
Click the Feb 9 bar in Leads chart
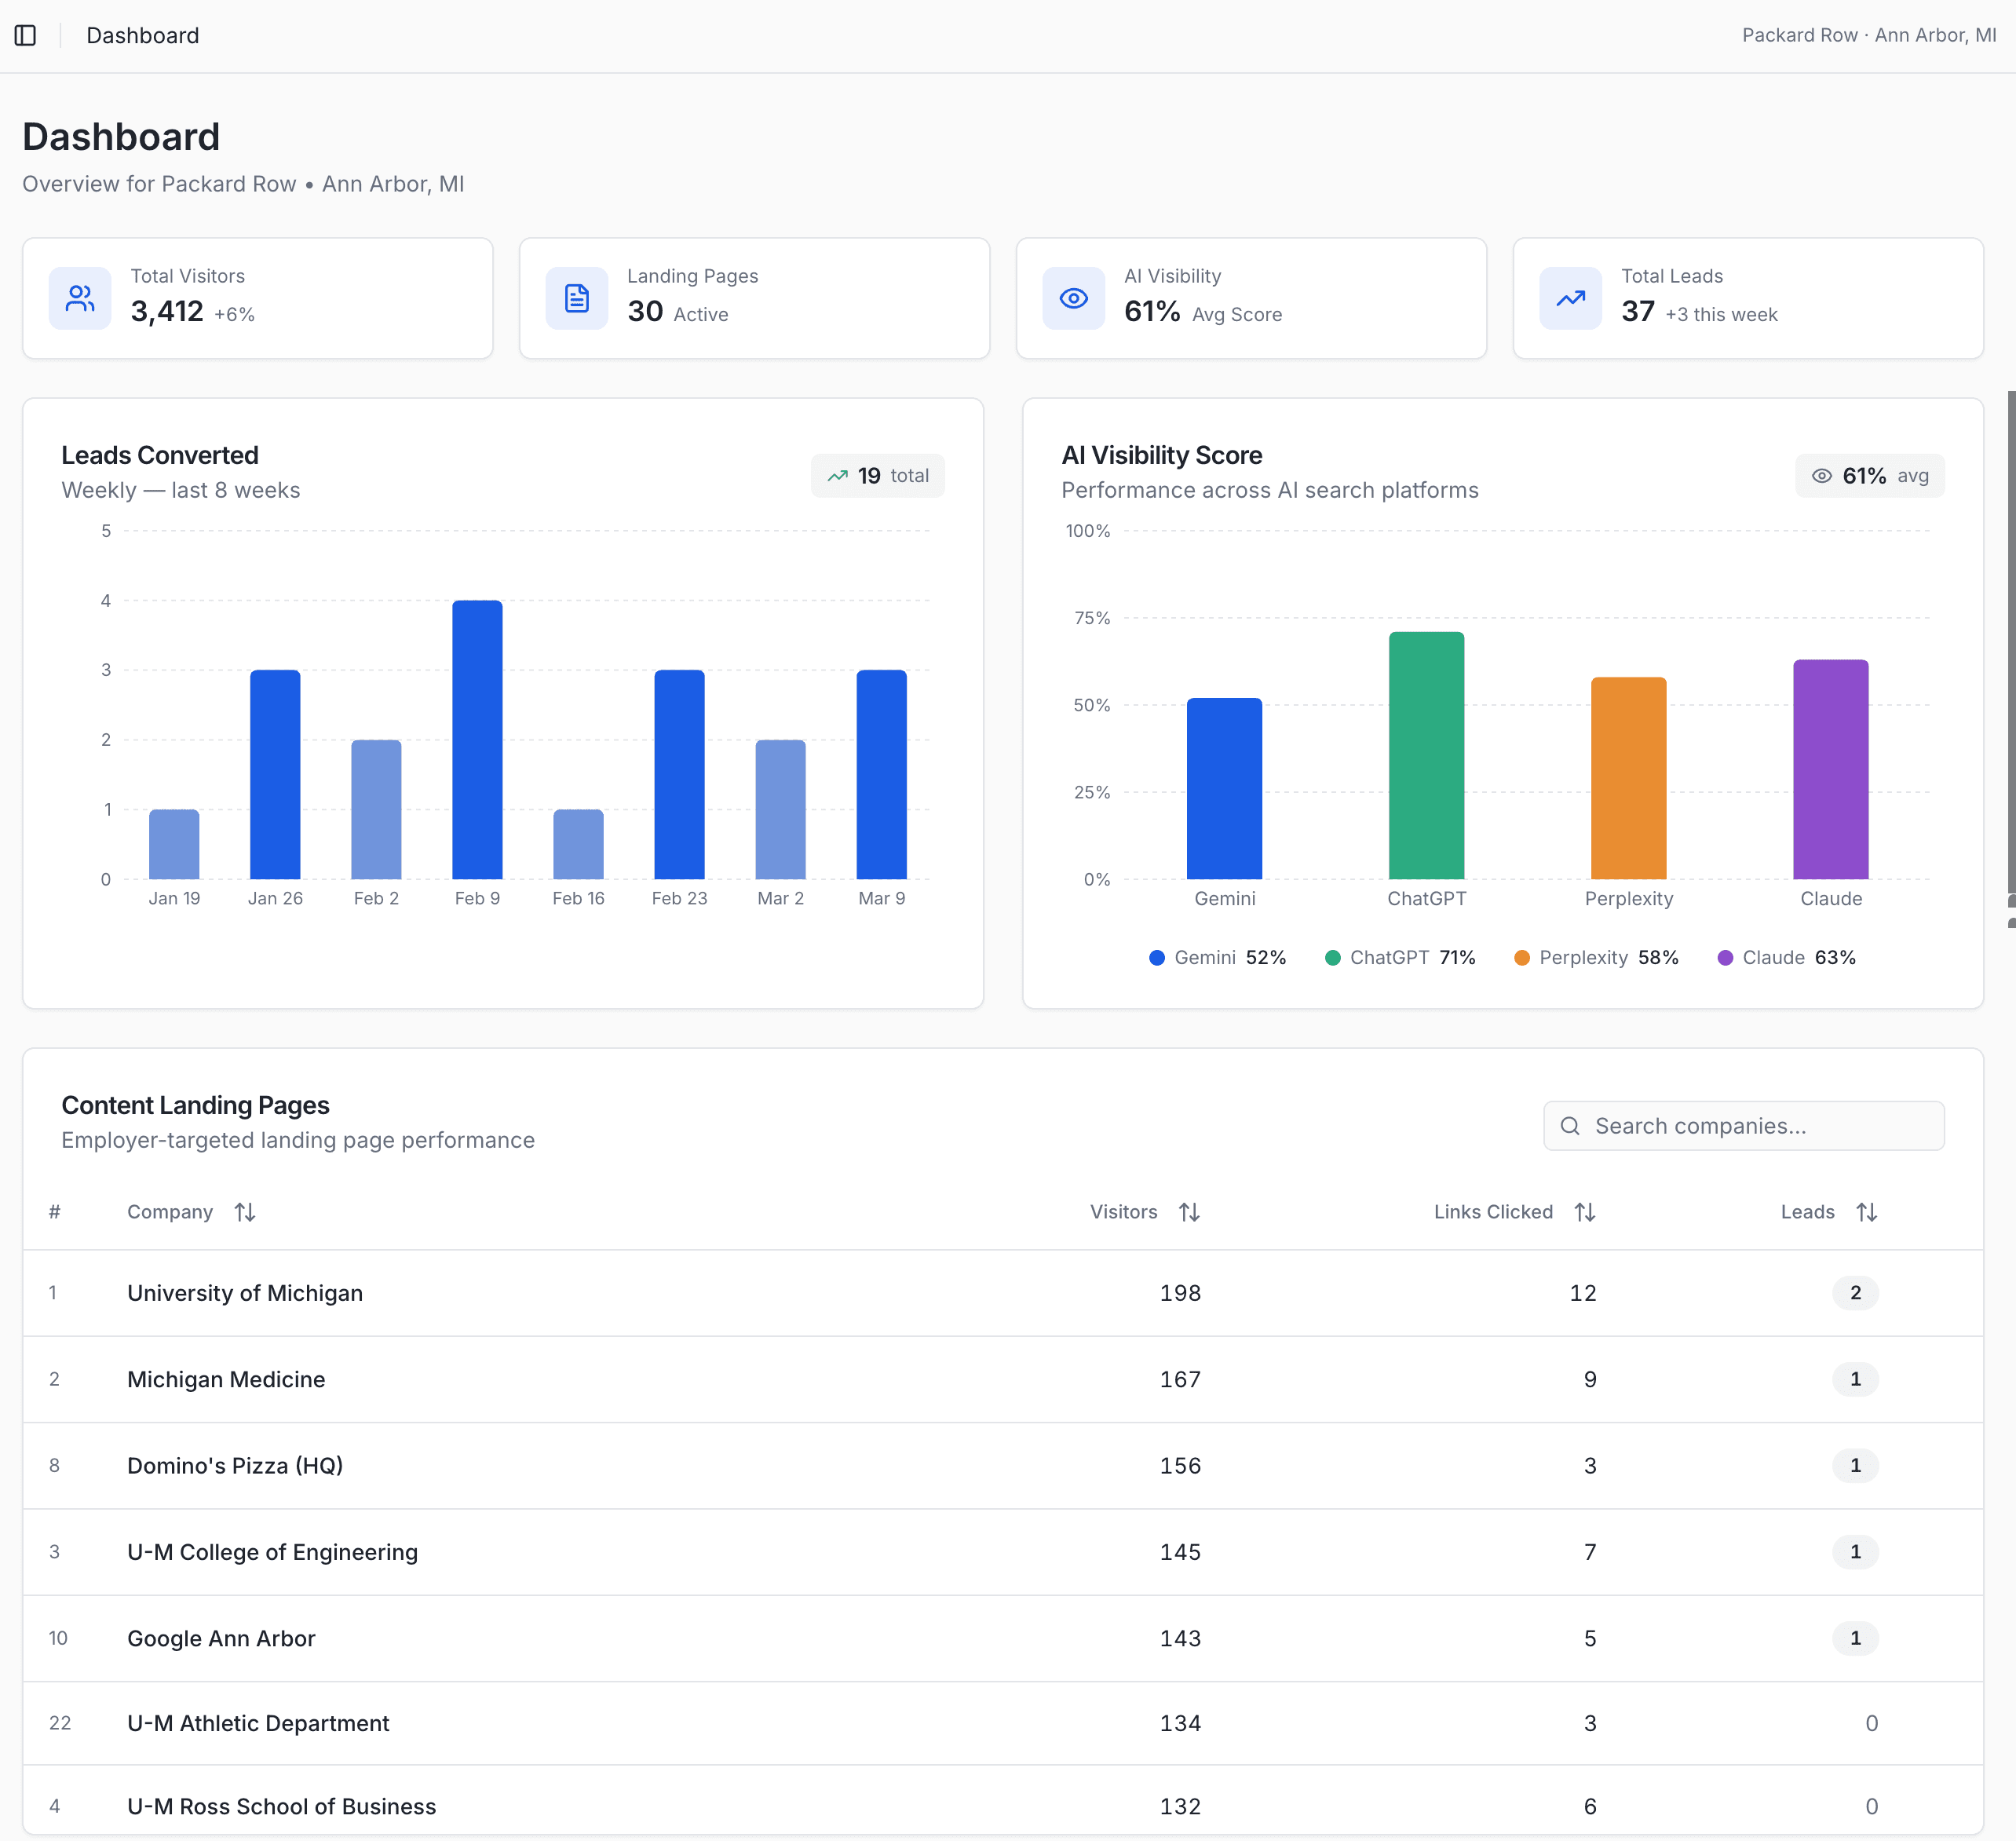click(x=477, y=740)
